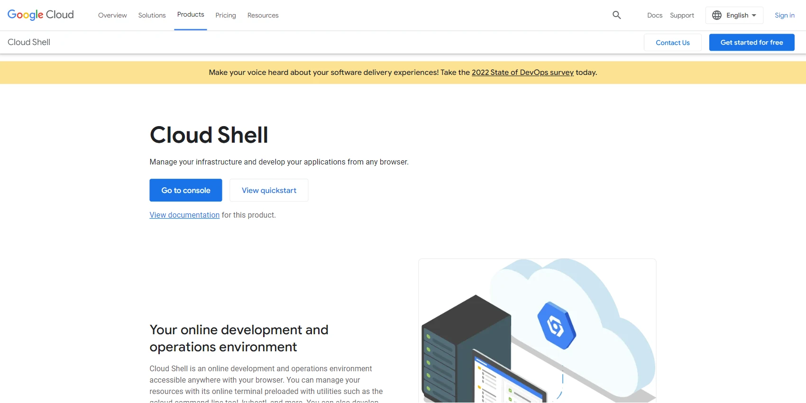Click Sign in
Viewport: 806px width, 403px height.
785,15
